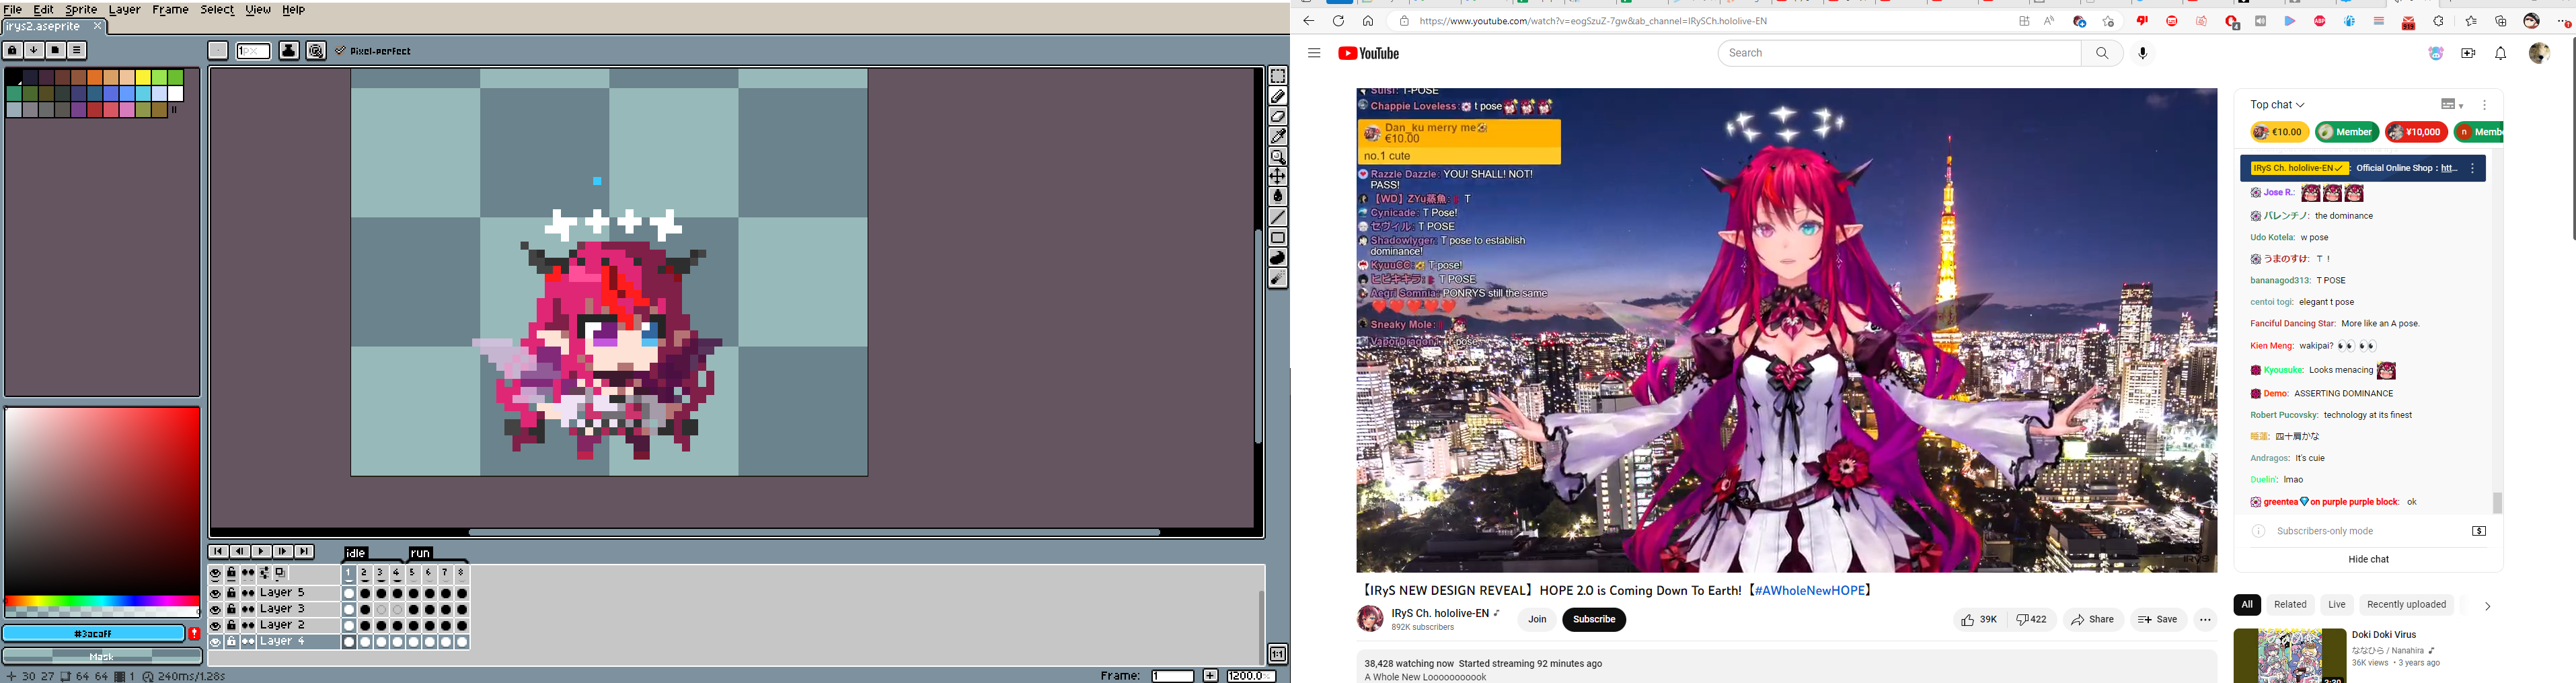Viewport: 2576px width, 683px height.
Task: Open YouTube hamburger guide menu
Action: point(1314,53)
